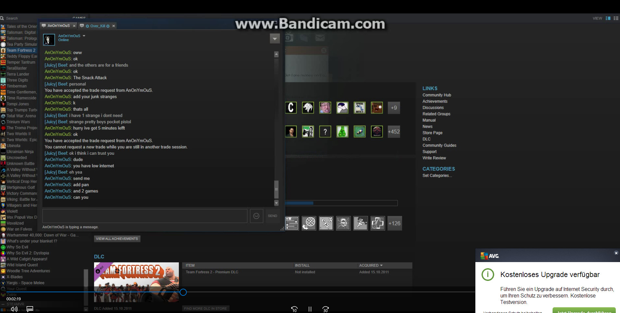Pause the video playback
The height and width of the screenshot is (313, 620).
click(310, 309)
